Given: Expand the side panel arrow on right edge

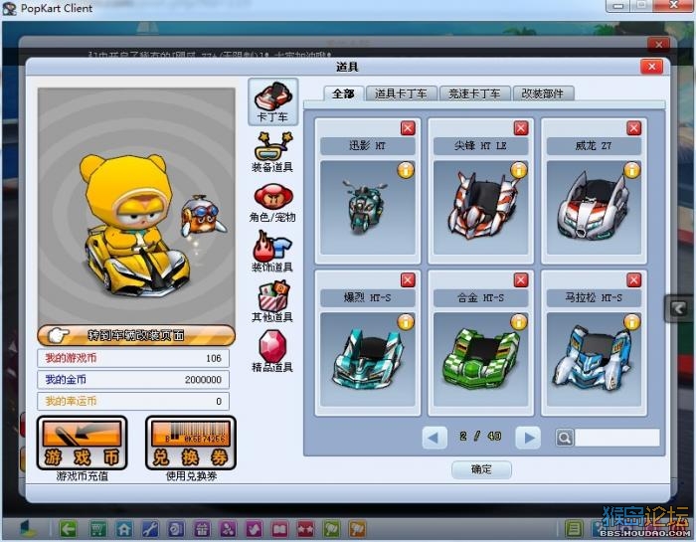Looking at the screenshot, I should [x=678, y=308].
